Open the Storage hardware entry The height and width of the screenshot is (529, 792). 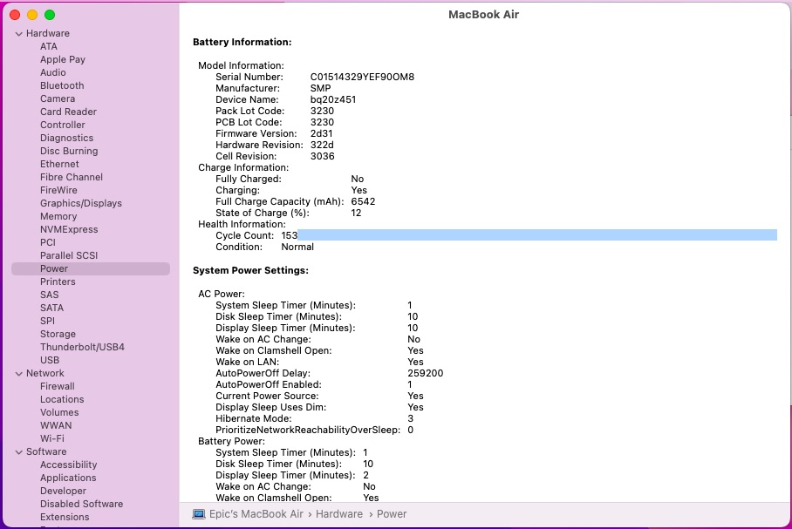pos(58,334)
